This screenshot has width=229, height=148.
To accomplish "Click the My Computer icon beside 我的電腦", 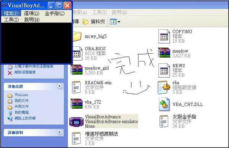I will coord(10,113).
